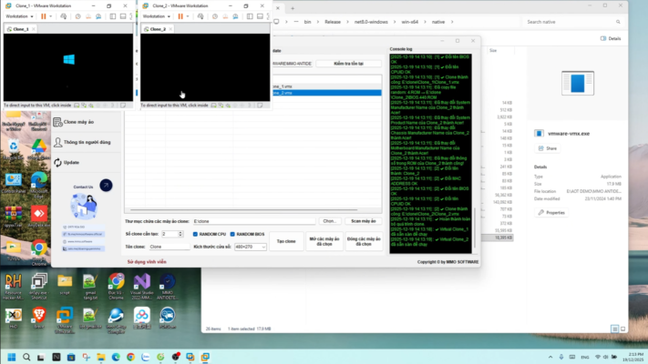Click the Tên clone name field
Screen dimensions: 648x364
pyautogui.click(x=169, y=247)
